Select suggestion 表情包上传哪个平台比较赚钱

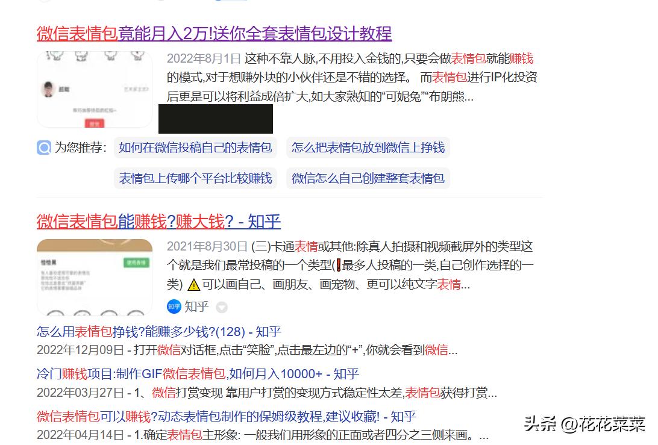click(x=195, y=178)
